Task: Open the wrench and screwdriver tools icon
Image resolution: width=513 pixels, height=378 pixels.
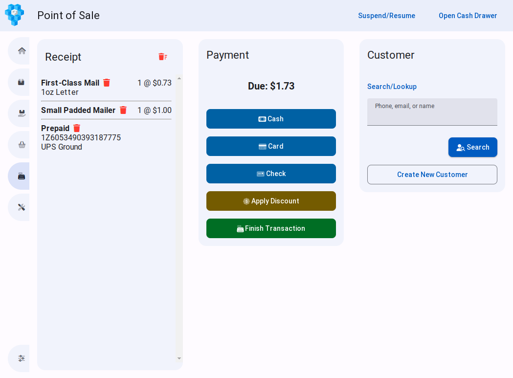Action: (22, 207)
